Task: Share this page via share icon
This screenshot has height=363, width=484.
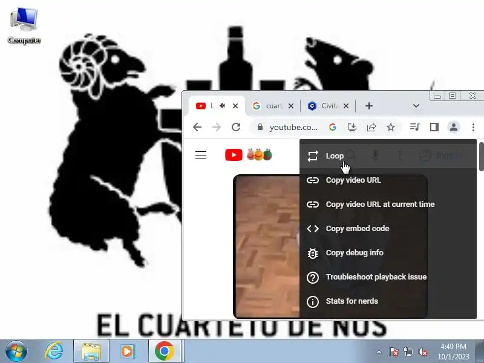Action: coord(371,127)
